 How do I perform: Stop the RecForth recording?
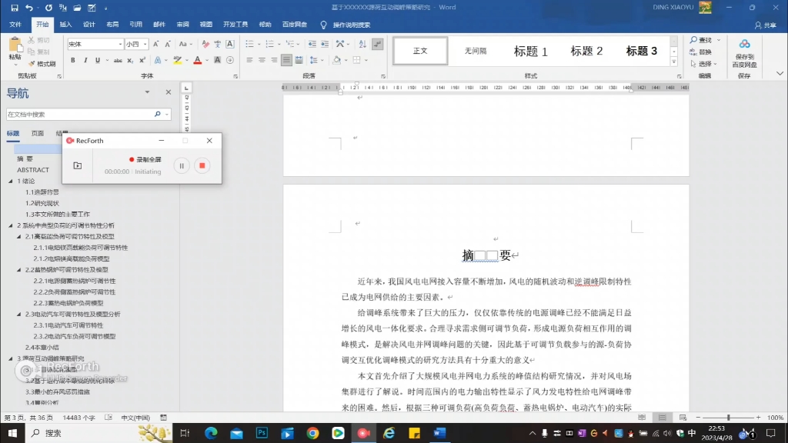[x=202, y=165]
